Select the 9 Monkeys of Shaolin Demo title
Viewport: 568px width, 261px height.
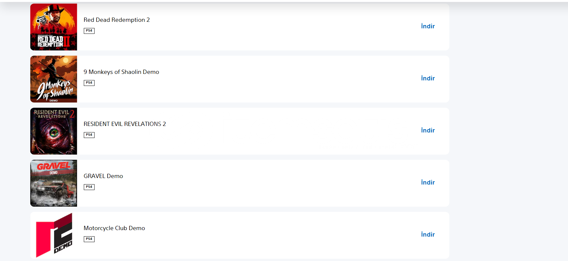[x=121, y=72]
